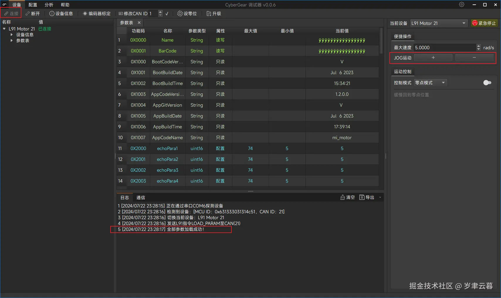Close the 参数表 tab
Viewport: 501px width, 298px height.
pyautogui.click(x=139, y=23)
